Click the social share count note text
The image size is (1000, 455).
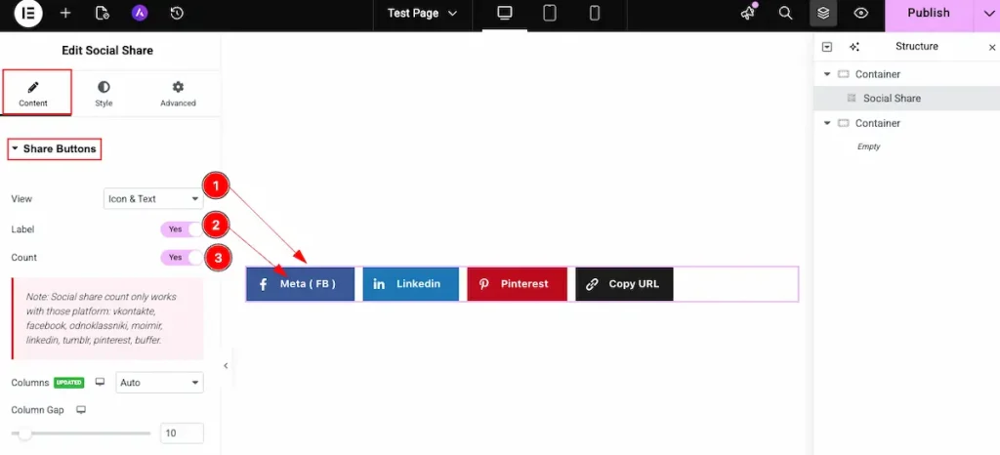click(102, 318)
